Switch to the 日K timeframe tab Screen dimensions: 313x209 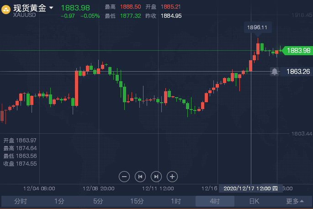click(254, 201)
